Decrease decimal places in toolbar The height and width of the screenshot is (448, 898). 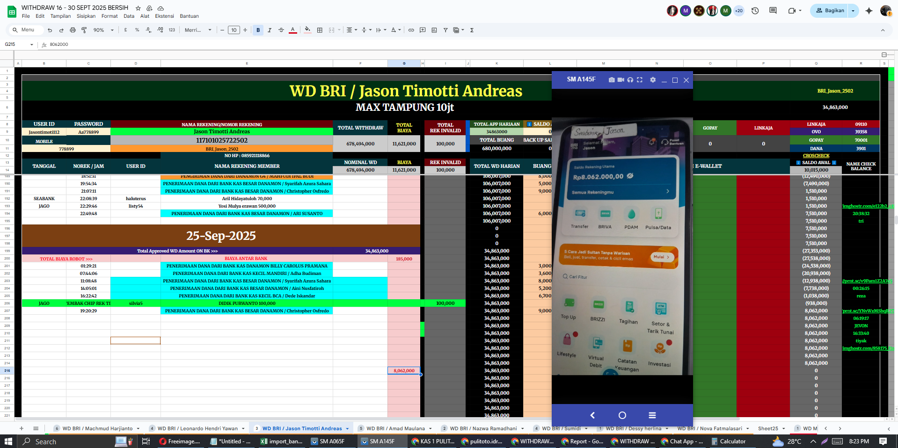tap(148, 30)
